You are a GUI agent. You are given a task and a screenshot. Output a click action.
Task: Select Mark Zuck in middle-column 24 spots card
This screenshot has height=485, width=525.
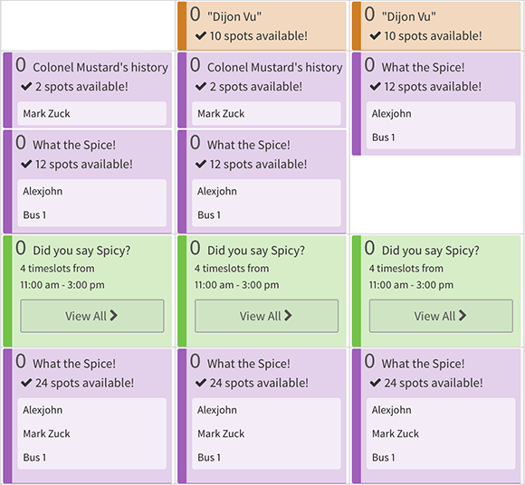pyautogui.click(x=221, y=433)
